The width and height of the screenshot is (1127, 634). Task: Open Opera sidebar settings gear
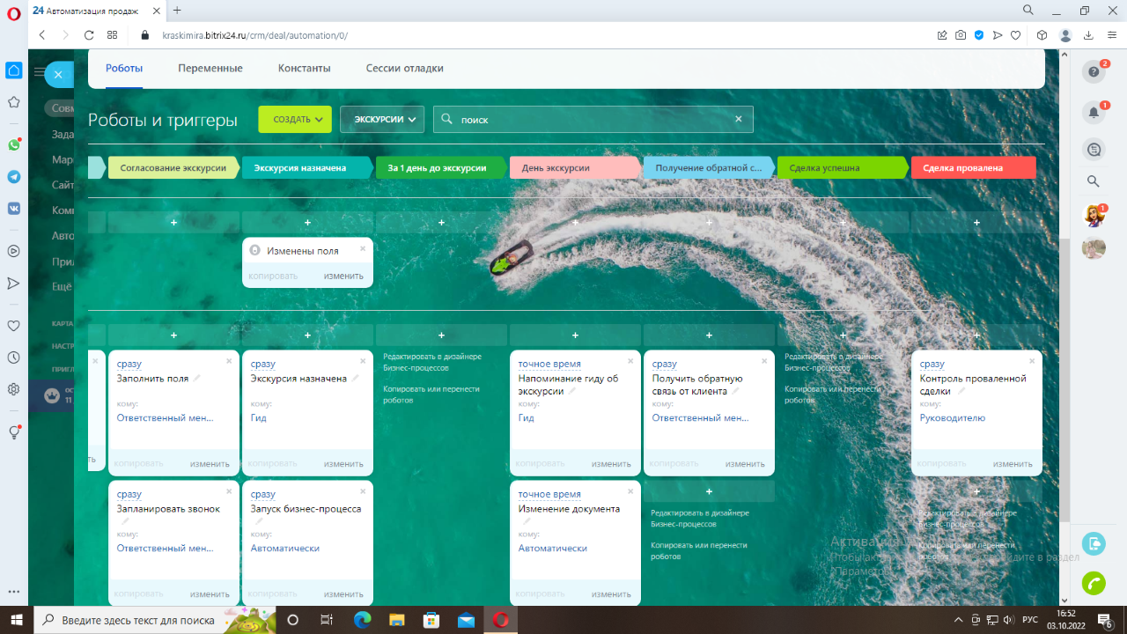tap(13, 389)
